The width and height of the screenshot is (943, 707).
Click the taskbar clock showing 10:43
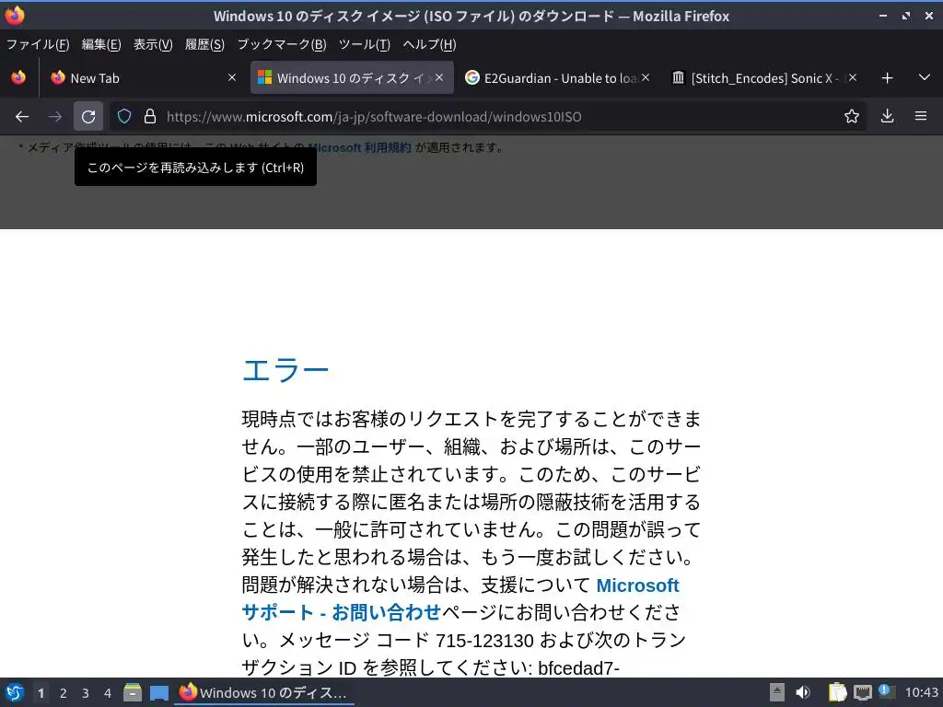921,692
